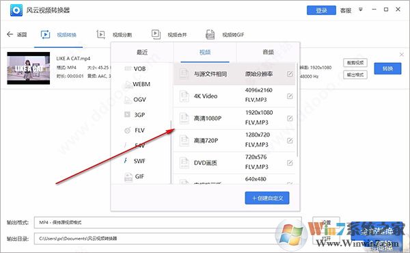This screenshot has width=410, height=253.
Task: Click the 创建自定义 create custom button
Action: pos(267,198)
